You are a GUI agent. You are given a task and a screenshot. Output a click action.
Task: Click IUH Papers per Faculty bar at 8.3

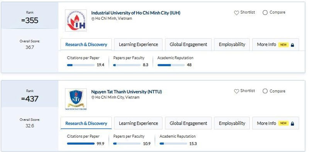[127, 65]
